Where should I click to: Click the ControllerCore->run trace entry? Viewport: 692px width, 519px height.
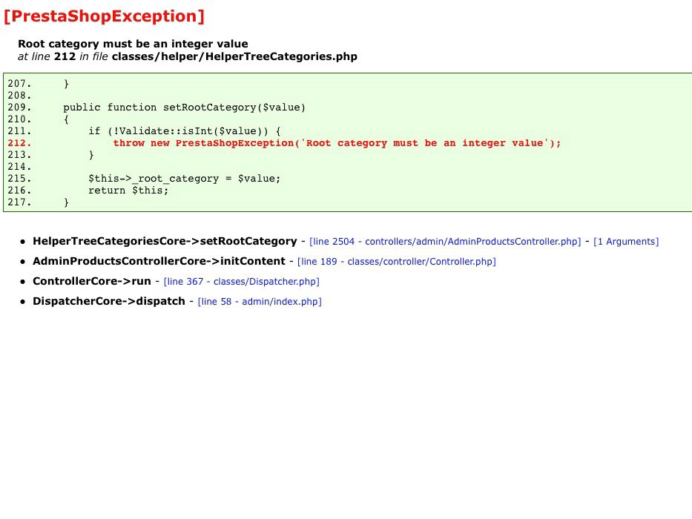92,281
